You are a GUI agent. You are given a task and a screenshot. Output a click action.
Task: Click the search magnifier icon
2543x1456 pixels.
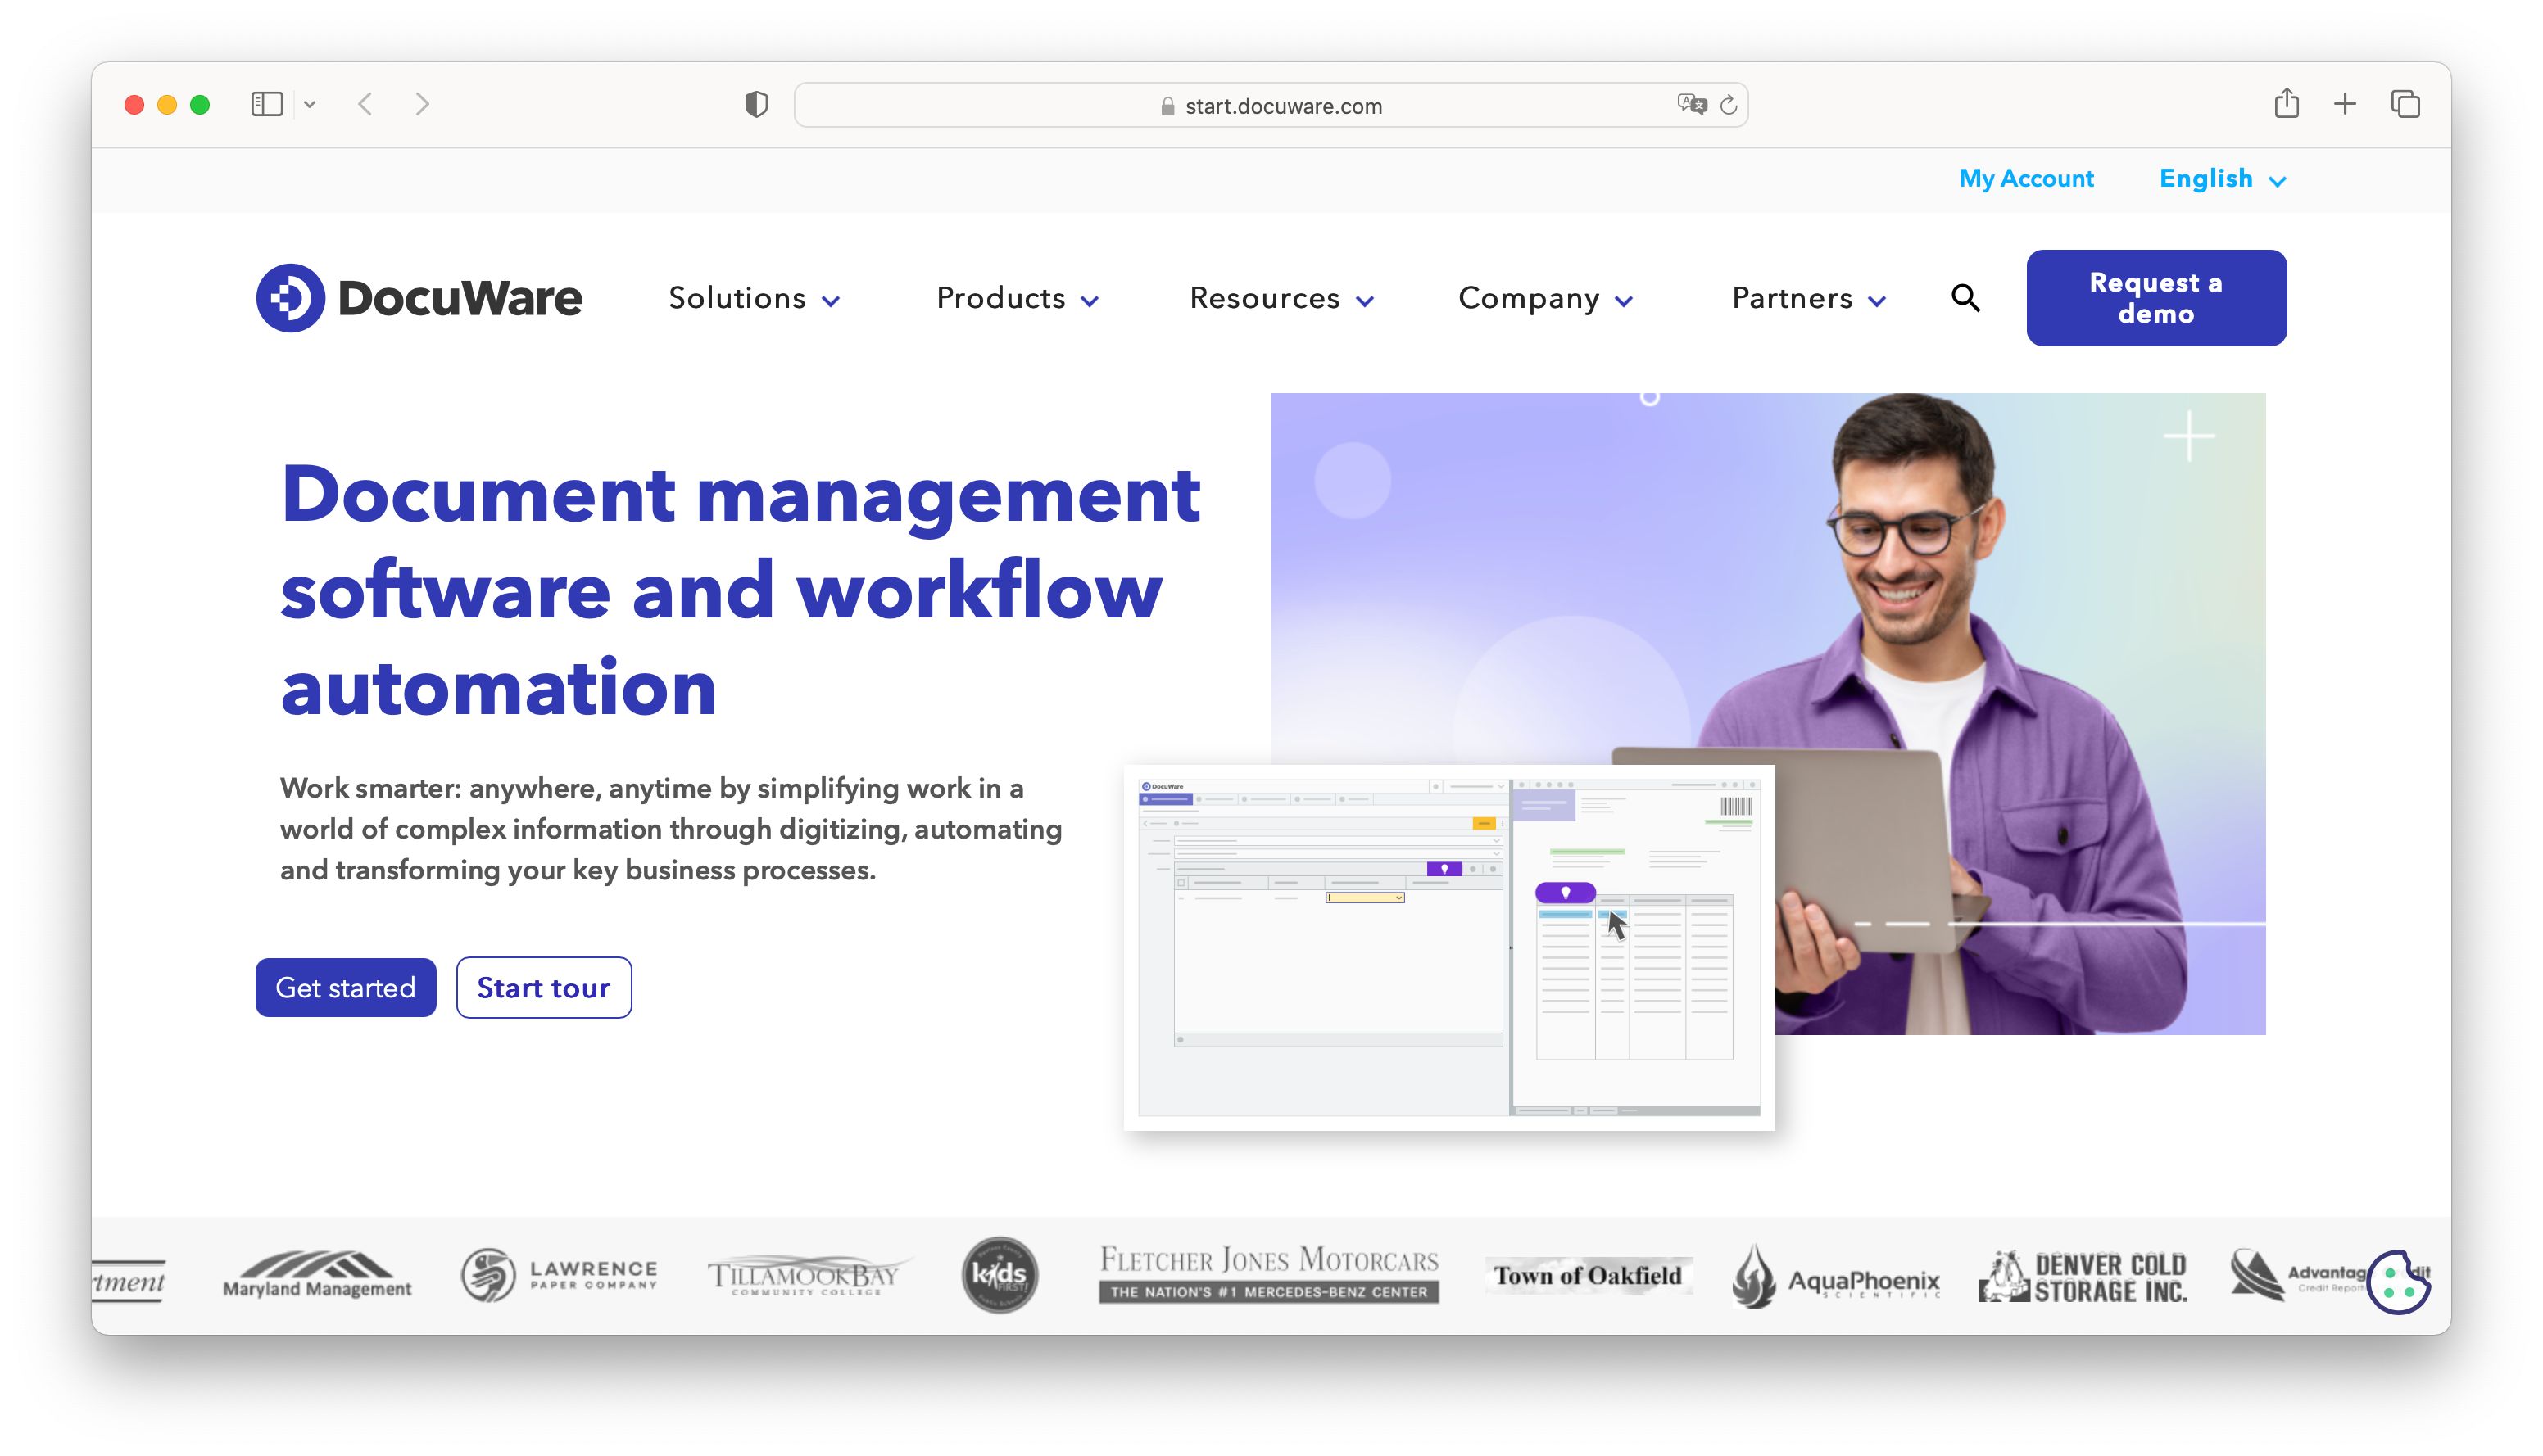(1965, 298)
